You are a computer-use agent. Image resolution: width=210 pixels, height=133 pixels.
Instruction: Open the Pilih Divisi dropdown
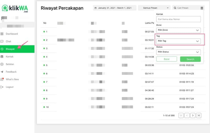[x=178, y=30]
